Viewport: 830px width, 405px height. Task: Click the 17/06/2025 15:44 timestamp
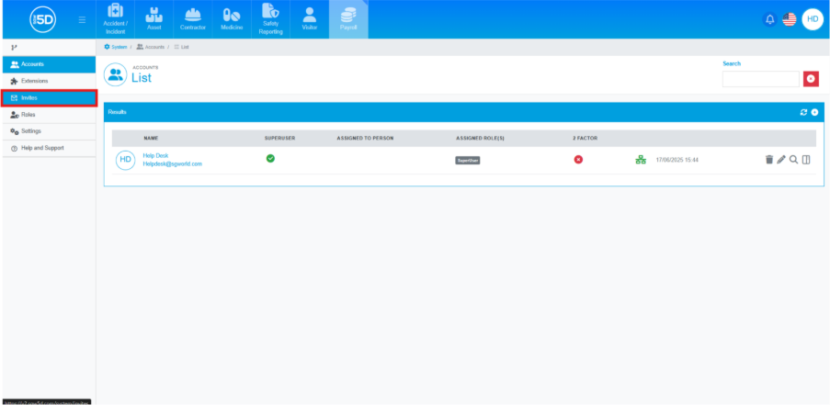[677, 160]
